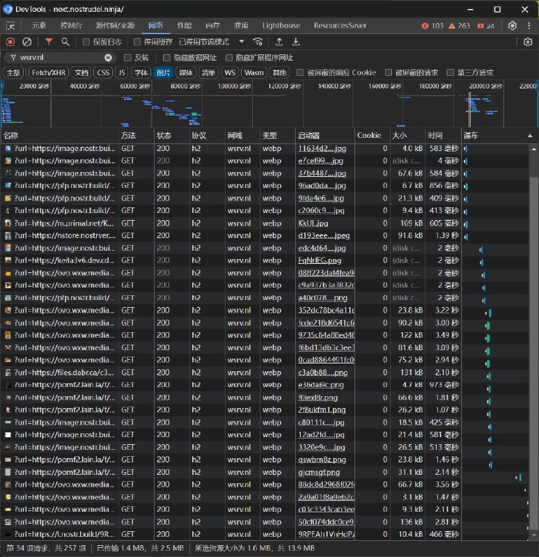Enable the 保留日志 checkbox
This screenshot has width=539, height=557.
(x=86, y=42)
